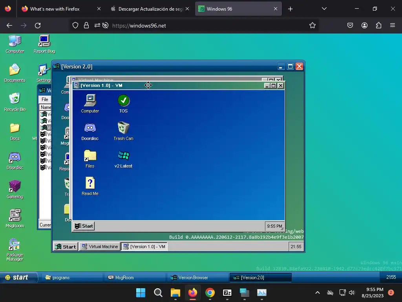Open Computer icon in Version 1.0 VM
402x302 pixels.
click(x=90, y=103)
